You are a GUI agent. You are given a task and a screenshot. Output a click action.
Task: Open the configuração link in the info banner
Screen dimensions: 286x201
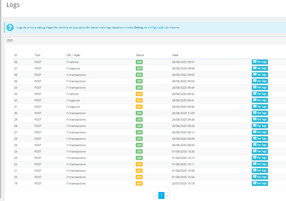click(x=156, y=28)
